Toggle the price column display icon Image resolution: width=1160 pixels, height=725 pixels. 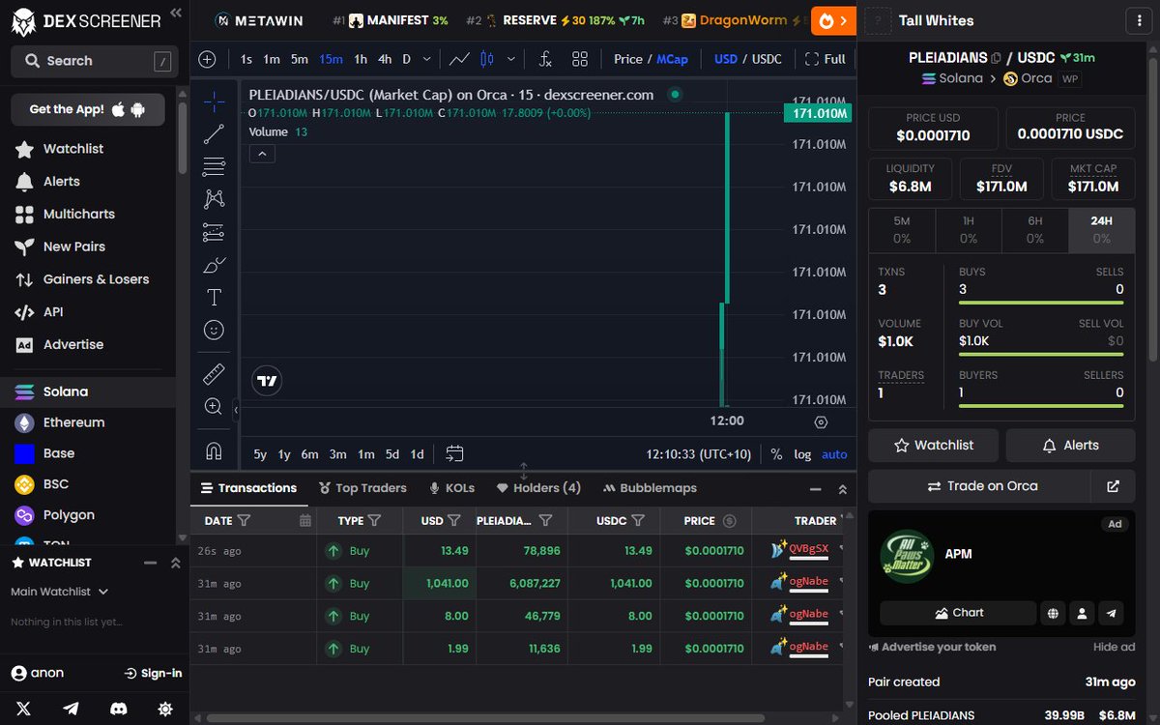730,521
